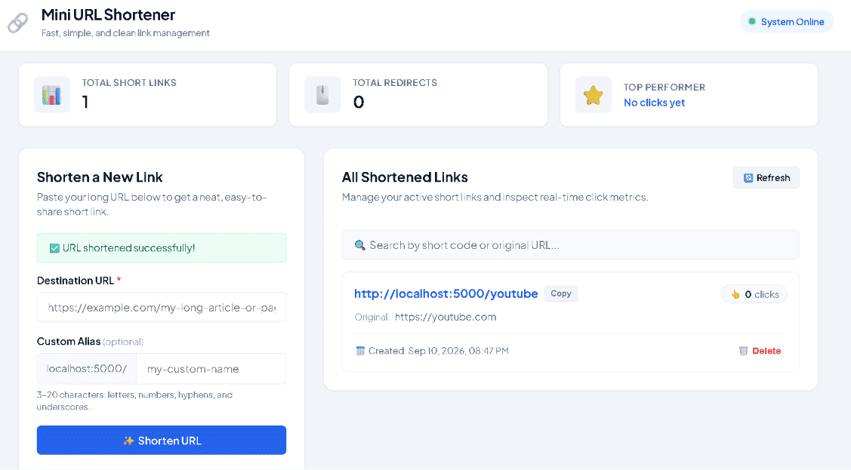Copy the localhost:5000/youtube short link
Image resolution: width=851 pixels, height=470 pixels.
coord(560,293)
